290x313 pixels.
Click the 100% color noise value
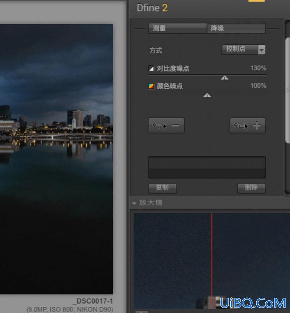click(x=258, y=86)
